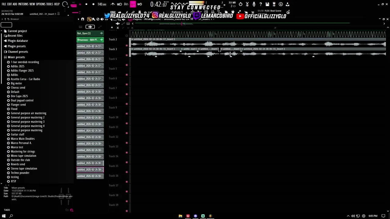
Task: Open the ADD menu
Action: (x=15, y=4)
